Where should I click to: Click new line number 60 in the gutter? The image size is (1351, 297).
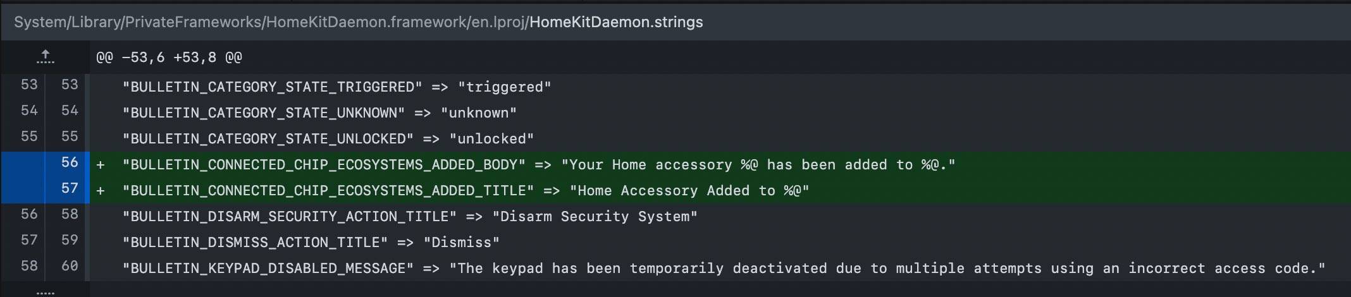(70, 266)
